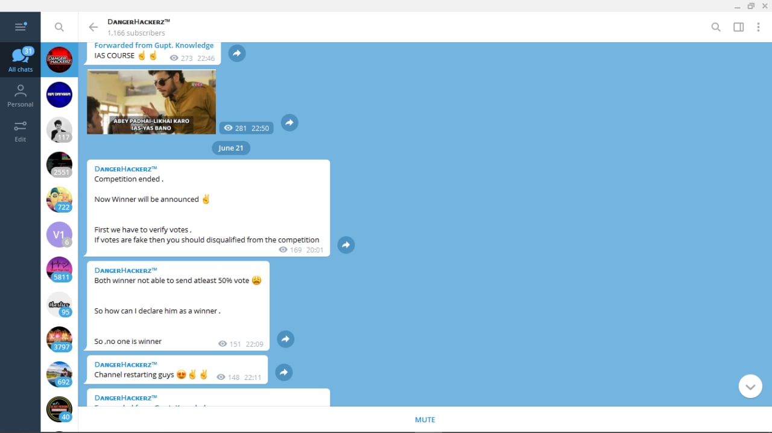Click the eye views count 169

pyautogui.click(x=290, y=250)
